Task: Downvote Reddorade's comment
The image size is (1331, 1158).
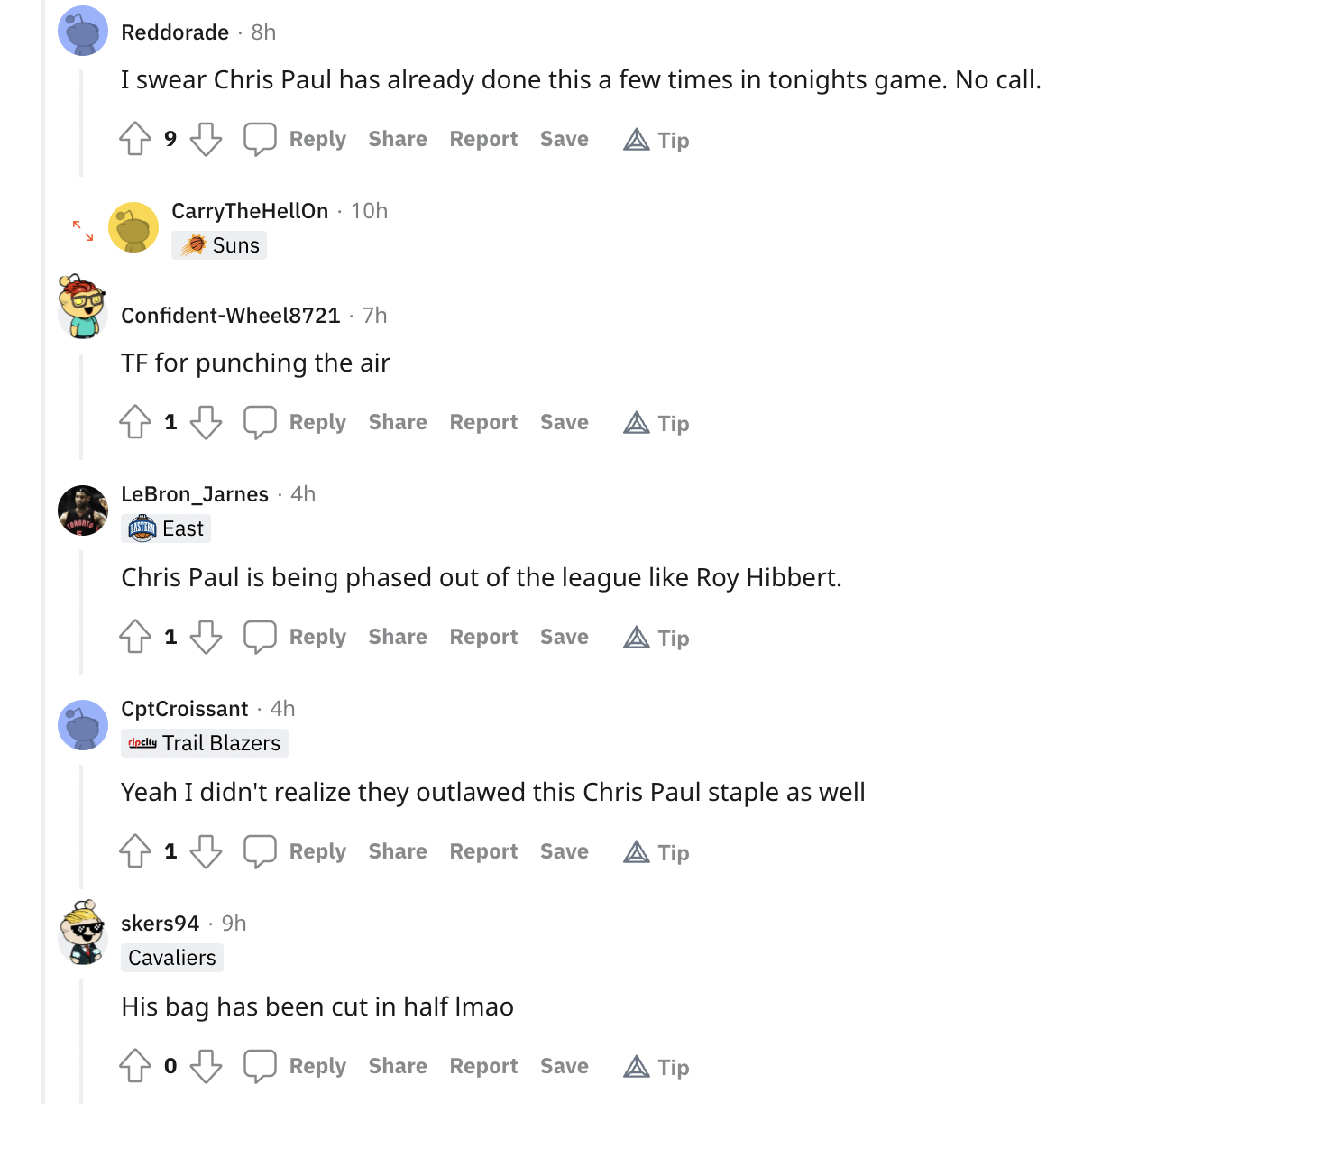Action: (207, 139)
